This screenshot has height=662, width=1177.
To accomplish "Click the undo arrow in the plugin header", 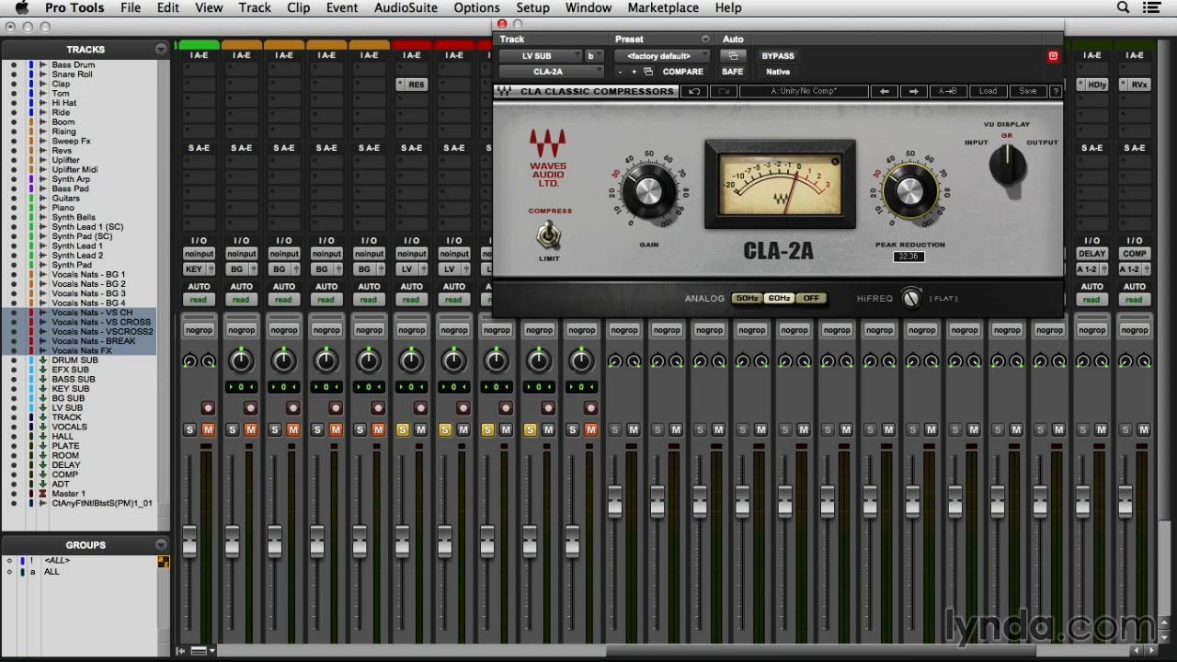I will point(695,91).
